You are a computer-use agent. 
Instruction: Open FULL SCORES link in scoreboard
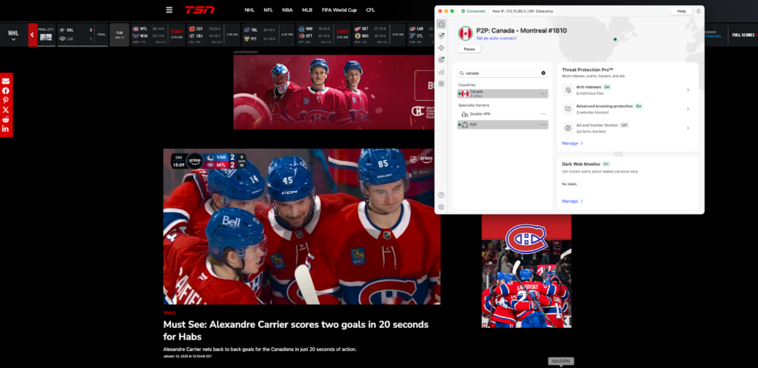tap(743, 36)
